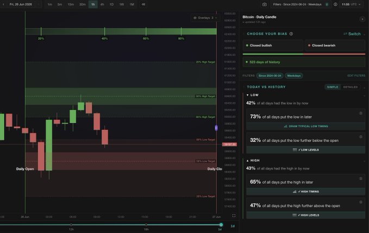Switch Today vs History to Simple view

[x=333, y=87]
